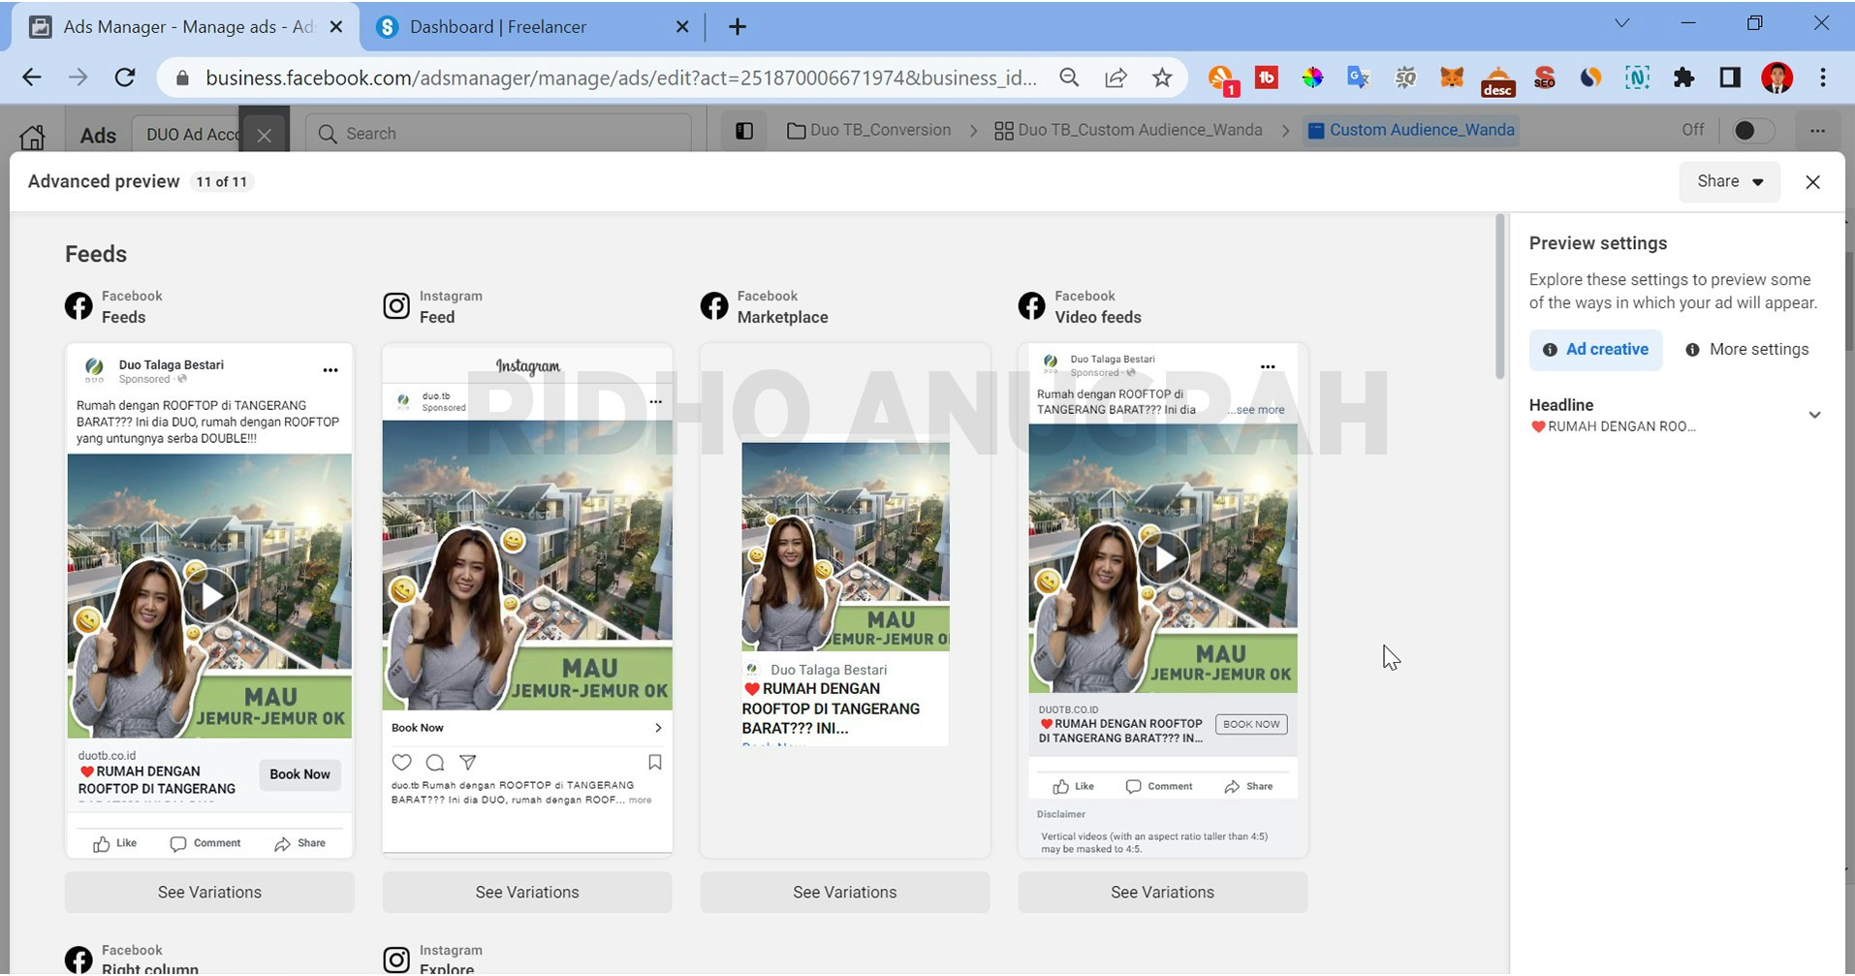The image size is (1855, 976).
Task: Click Comment in Facebook Feeds preview
Action: (x=205, y=843)
